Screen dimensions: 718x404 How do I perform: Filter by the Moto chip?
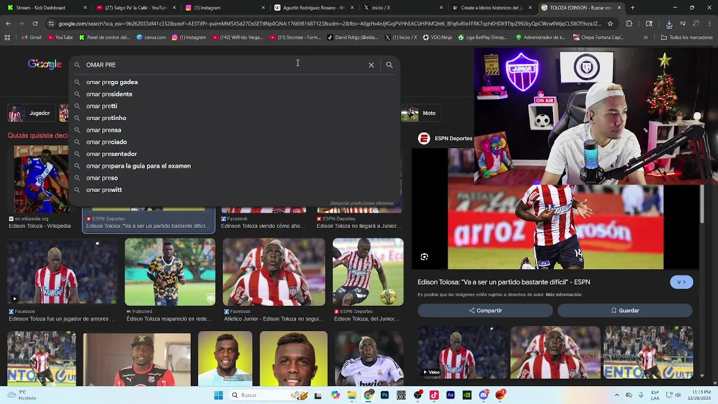pyautogui.click(x=421, y=113)
